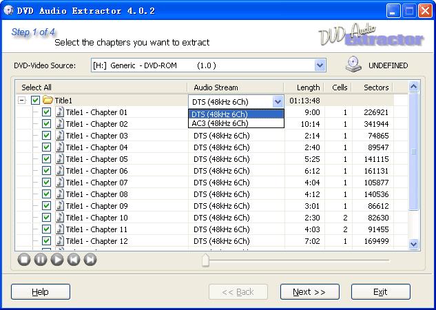
Task: Collapse the Title1 tree node
Action: tap(21, 100)
